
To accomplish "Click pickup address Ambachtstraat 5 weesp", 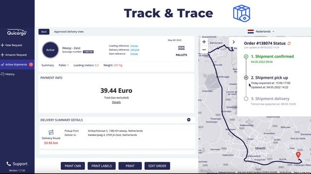I will coord(115,131).
